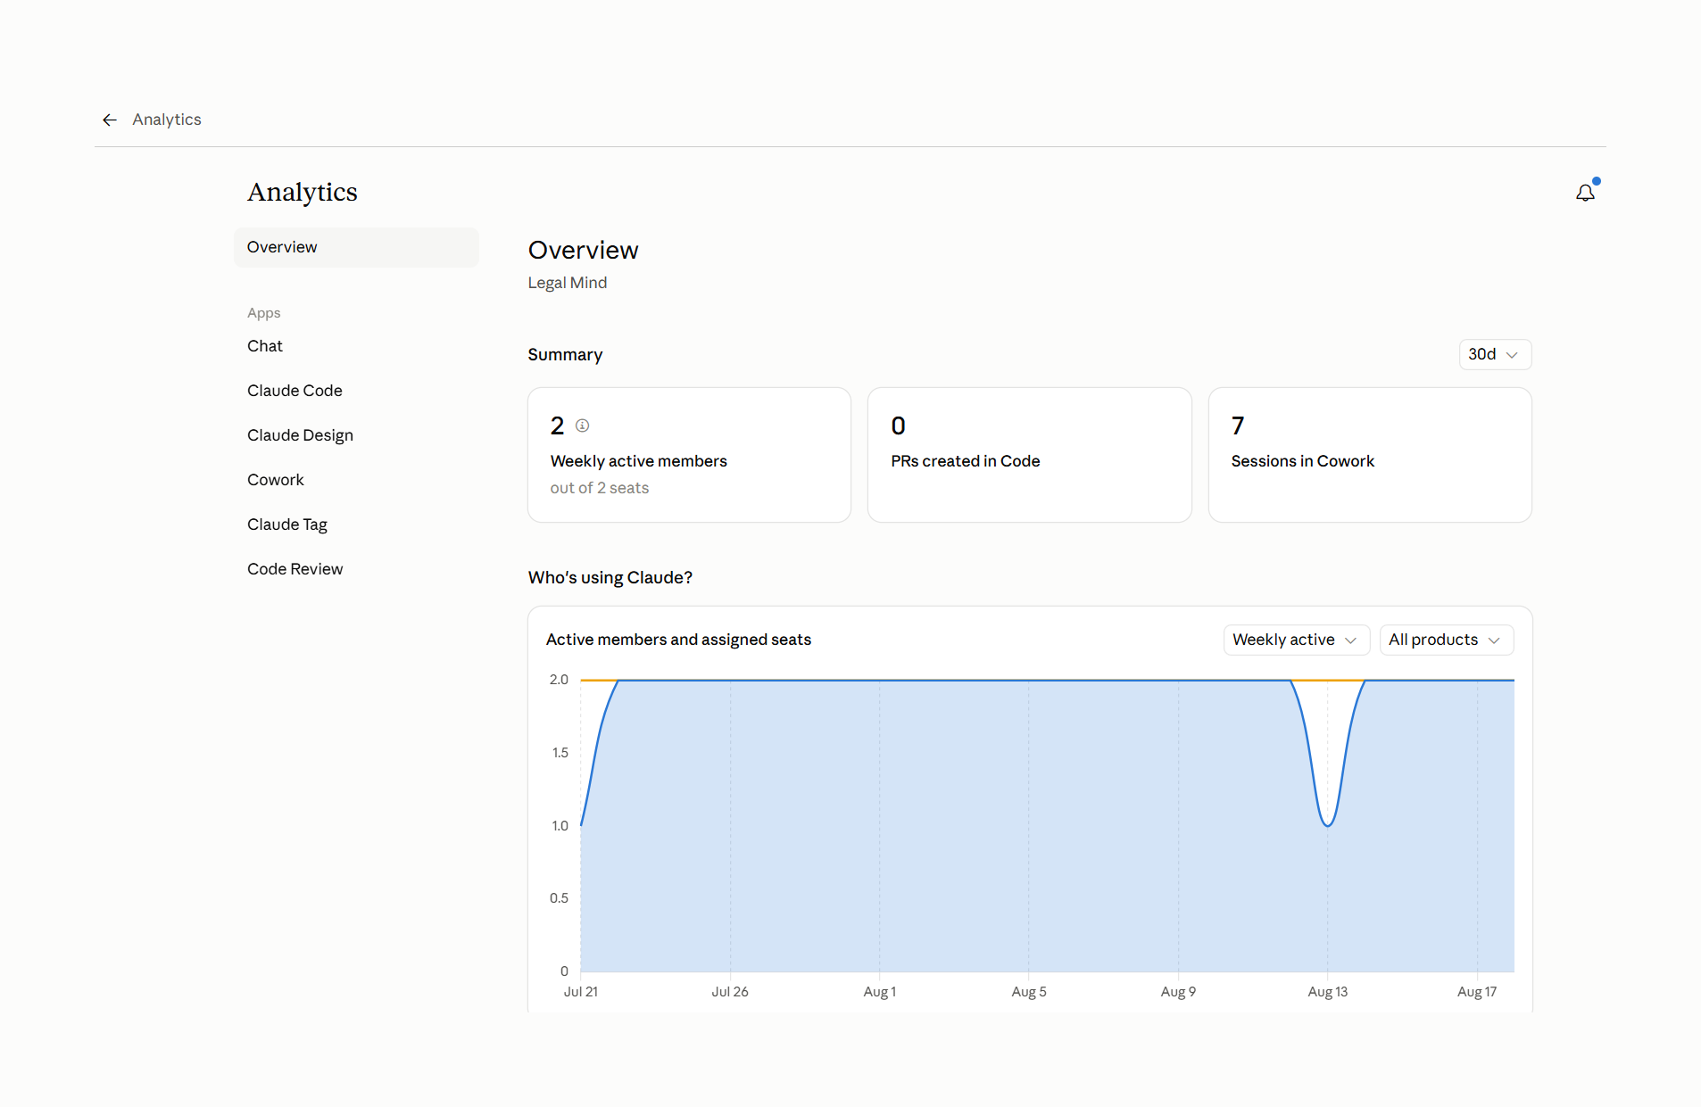Click the 1.5 value on the y-axis

(560, 753)
